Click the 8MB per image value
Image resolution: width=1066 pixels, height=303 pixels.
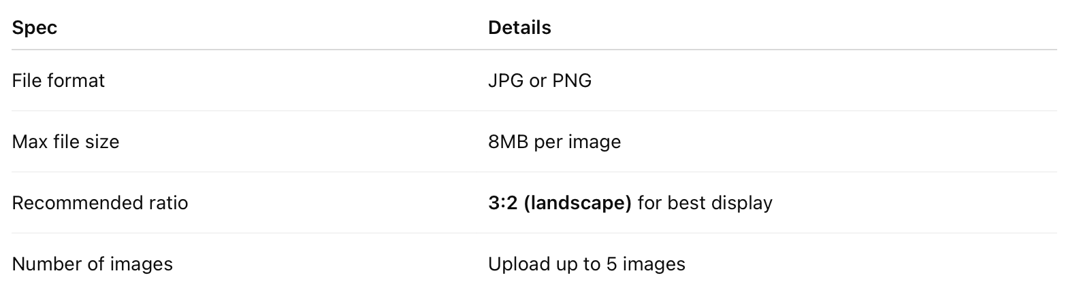[x=554, y=142]
